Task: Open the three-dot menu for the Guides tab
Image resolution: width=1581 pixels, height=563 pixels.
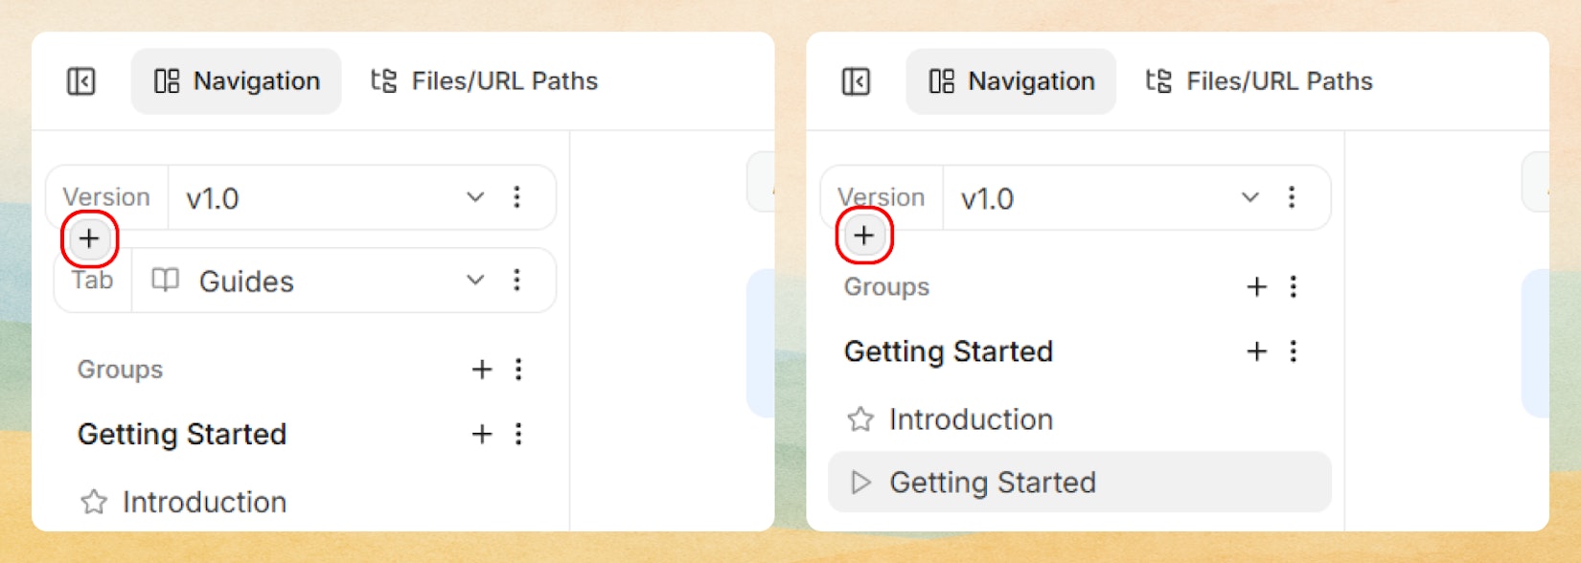Action: tap(517, 280)
